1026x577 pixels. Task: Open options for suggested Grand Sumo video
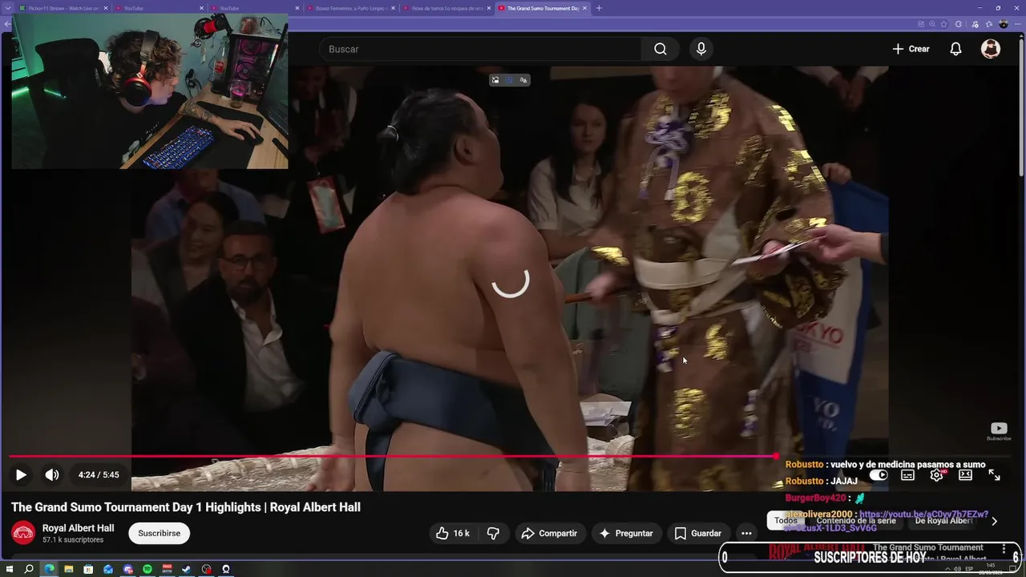point(1004,549)
